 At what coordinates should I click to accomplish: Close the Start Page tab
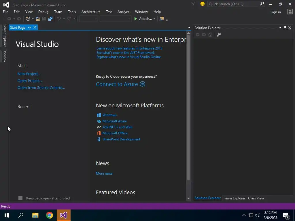(35, 27)
